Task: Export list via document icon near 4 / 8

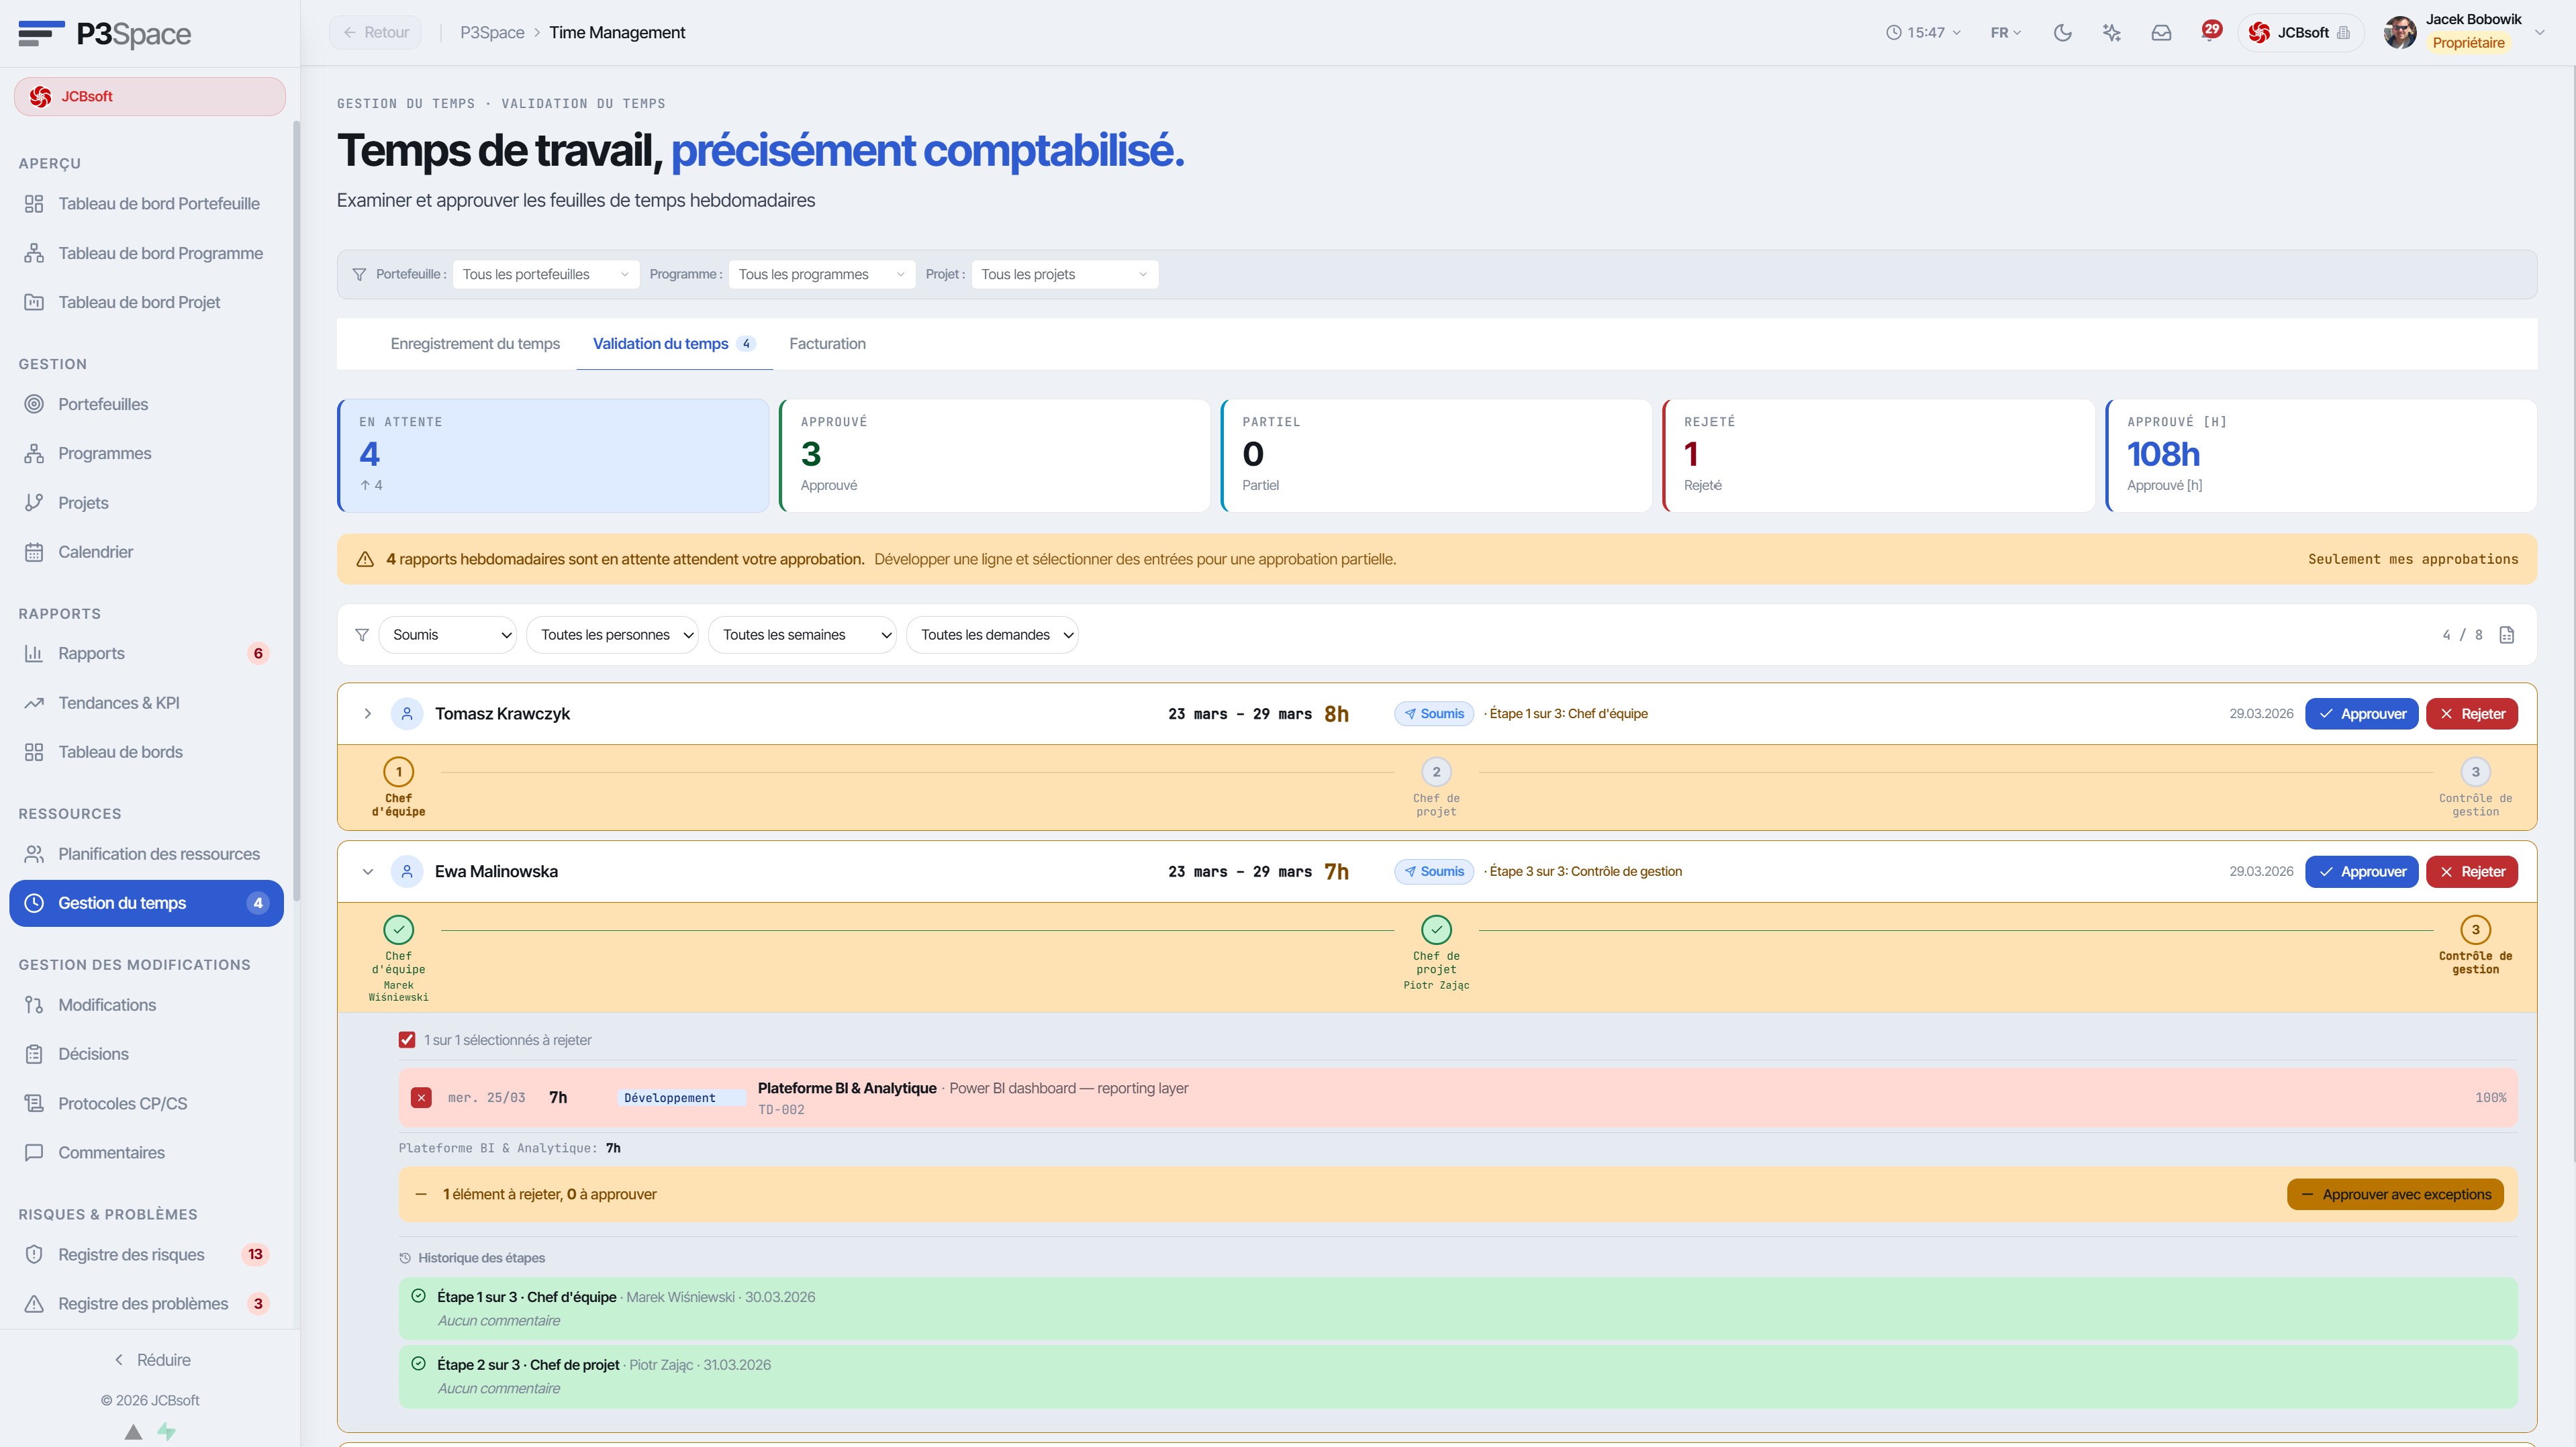Action: [x=2507, y=635]
